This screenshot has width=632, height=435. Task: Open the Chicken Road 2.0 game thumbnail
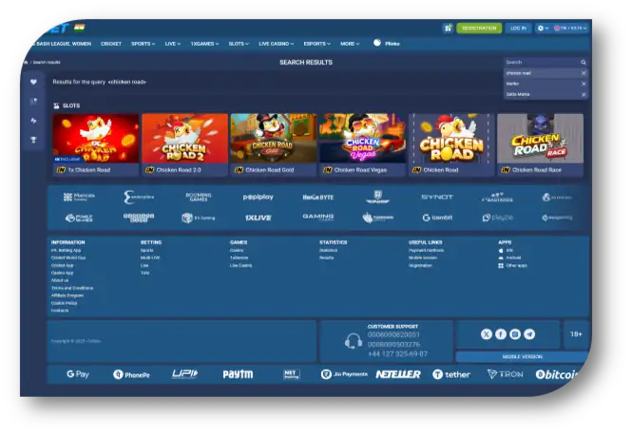click(x=184, y=139)
